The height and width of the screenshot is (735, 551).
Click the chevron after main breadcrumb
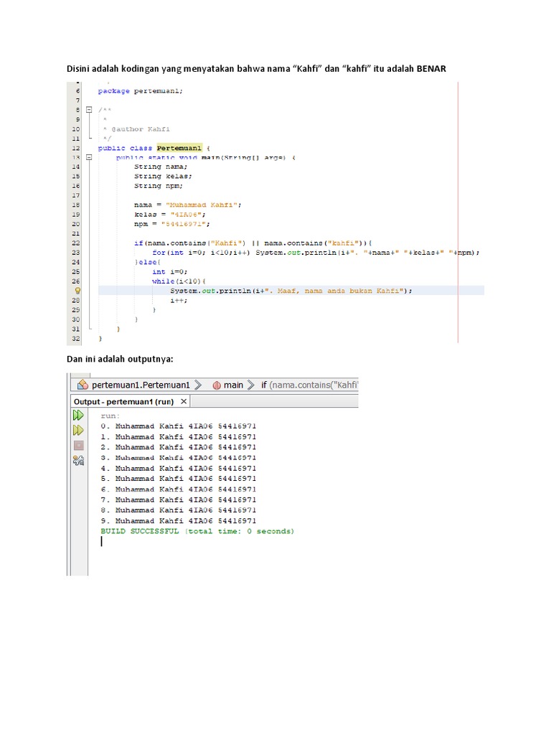(x=251, y=385)
